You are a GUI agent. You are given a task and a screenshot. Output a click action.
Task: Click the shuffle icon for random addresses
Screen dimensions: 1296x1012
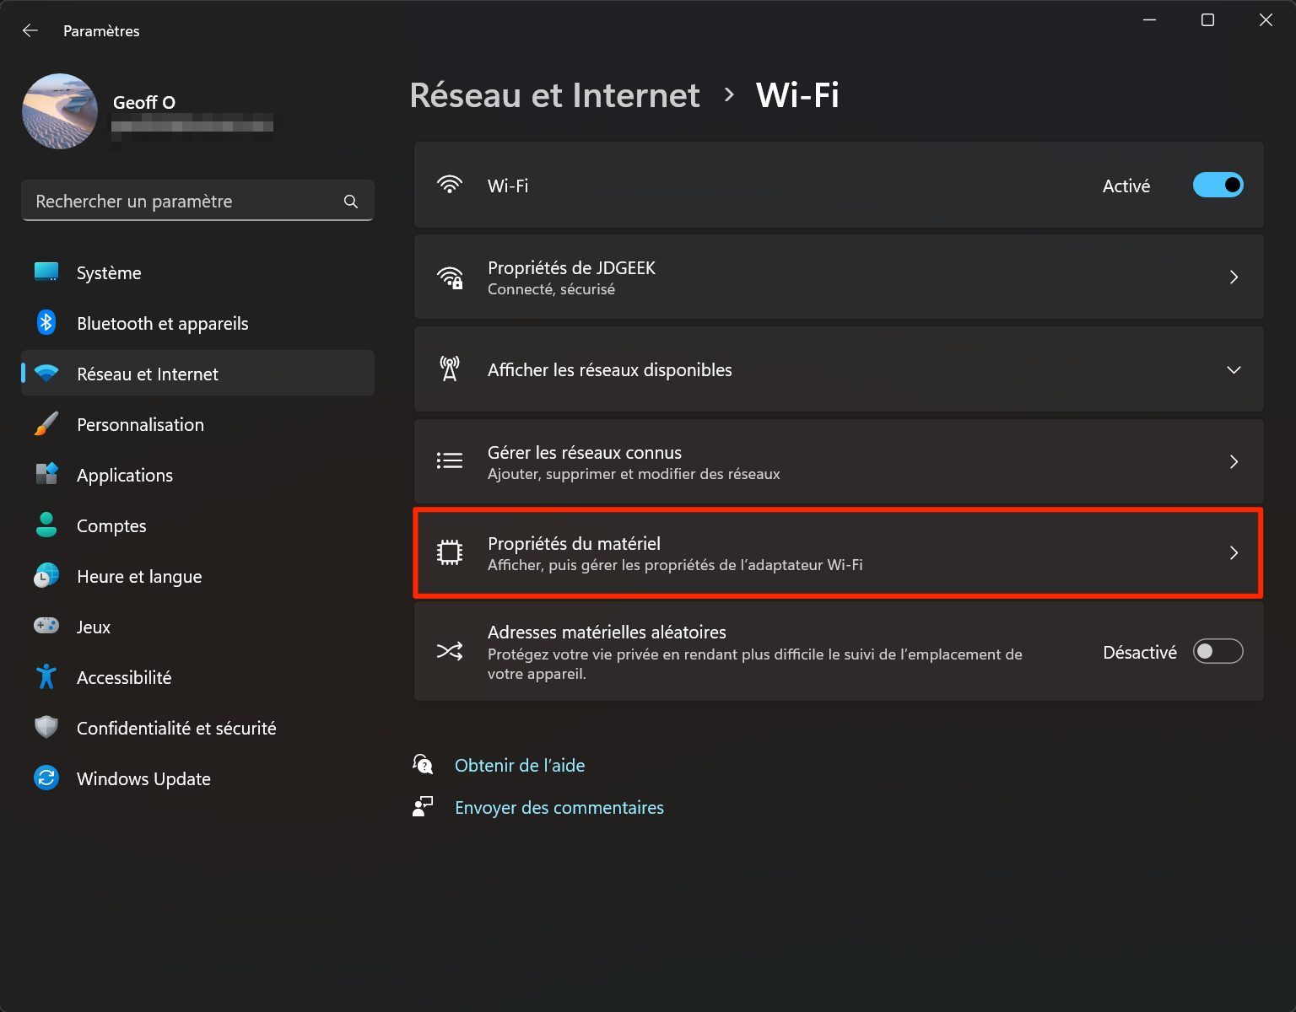[x=450, y=651]
